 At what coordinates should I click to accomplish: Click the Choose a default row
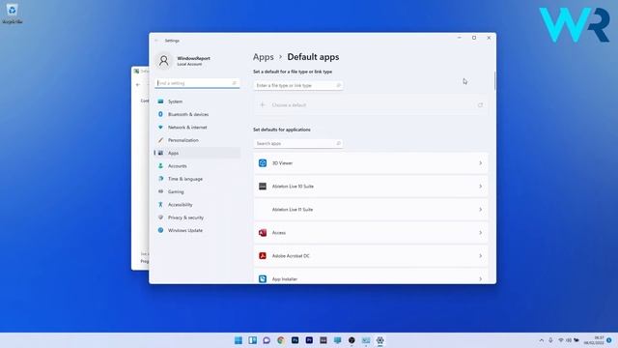coord(371,105)
